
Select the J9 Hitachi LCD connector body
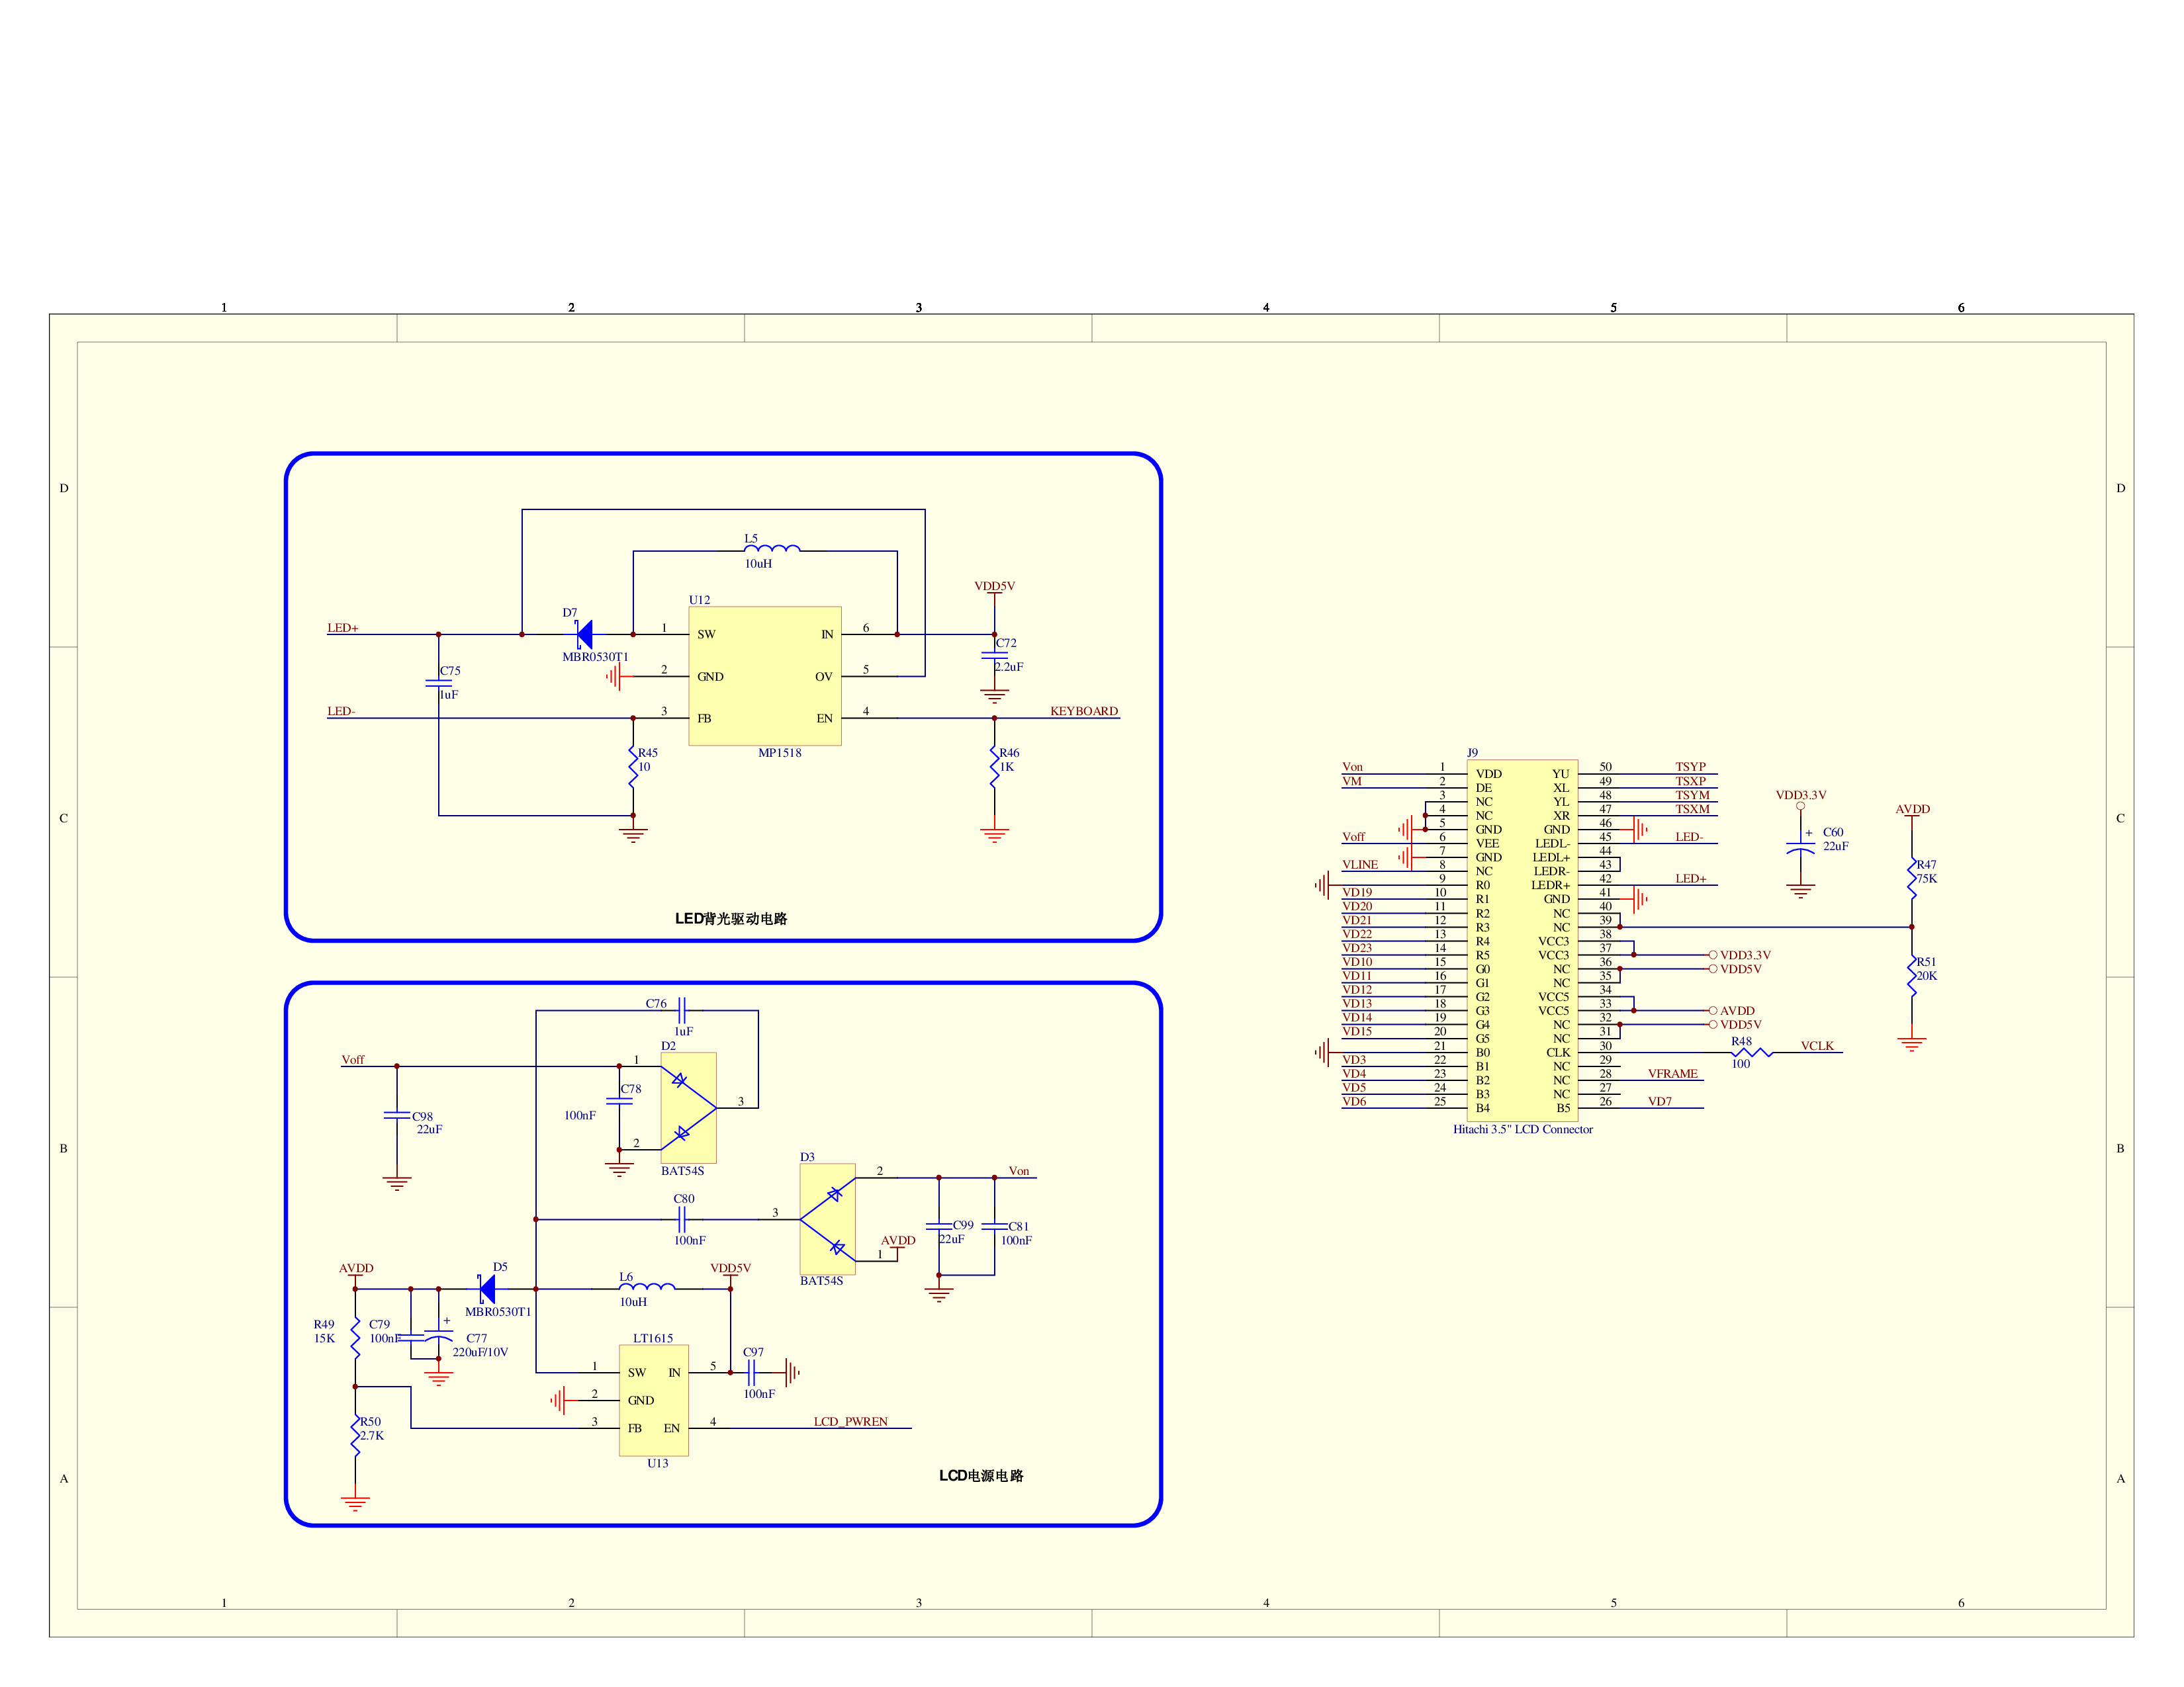pyautogui.click(x=1522, y=939)
